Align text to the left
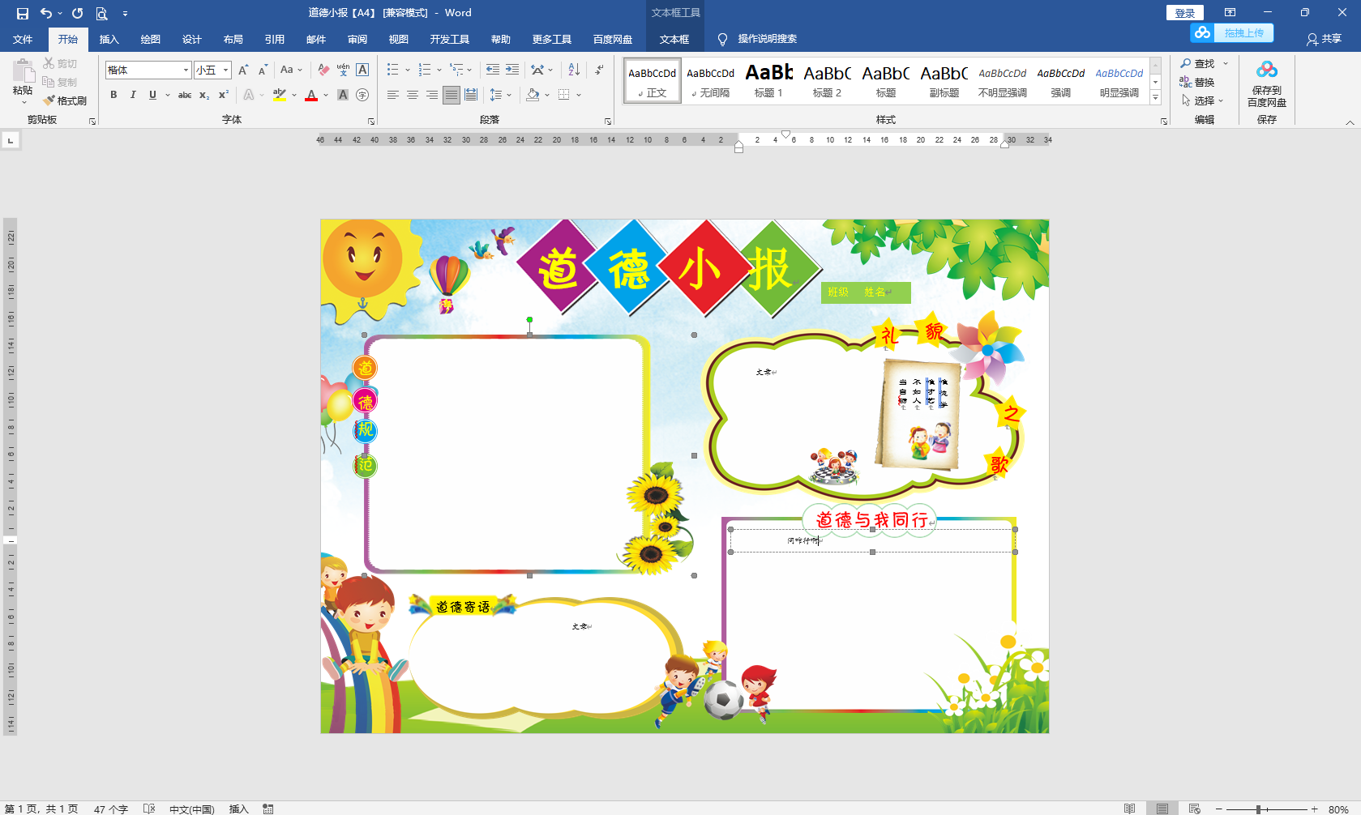The width and height of the screenshot is (1361, 815). 393,95
